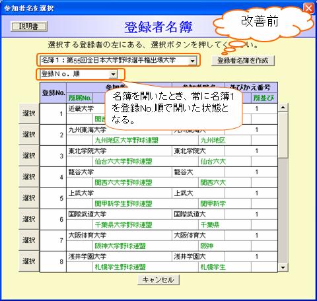317x301 pixels.
Task: Click the 龍谷大 short name cell
Action: pos(198,172)
